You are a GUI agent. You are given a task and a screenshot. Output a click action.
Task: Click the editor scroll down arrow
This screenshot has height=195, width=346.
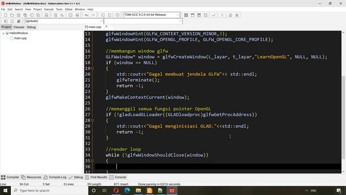(343, 172)
